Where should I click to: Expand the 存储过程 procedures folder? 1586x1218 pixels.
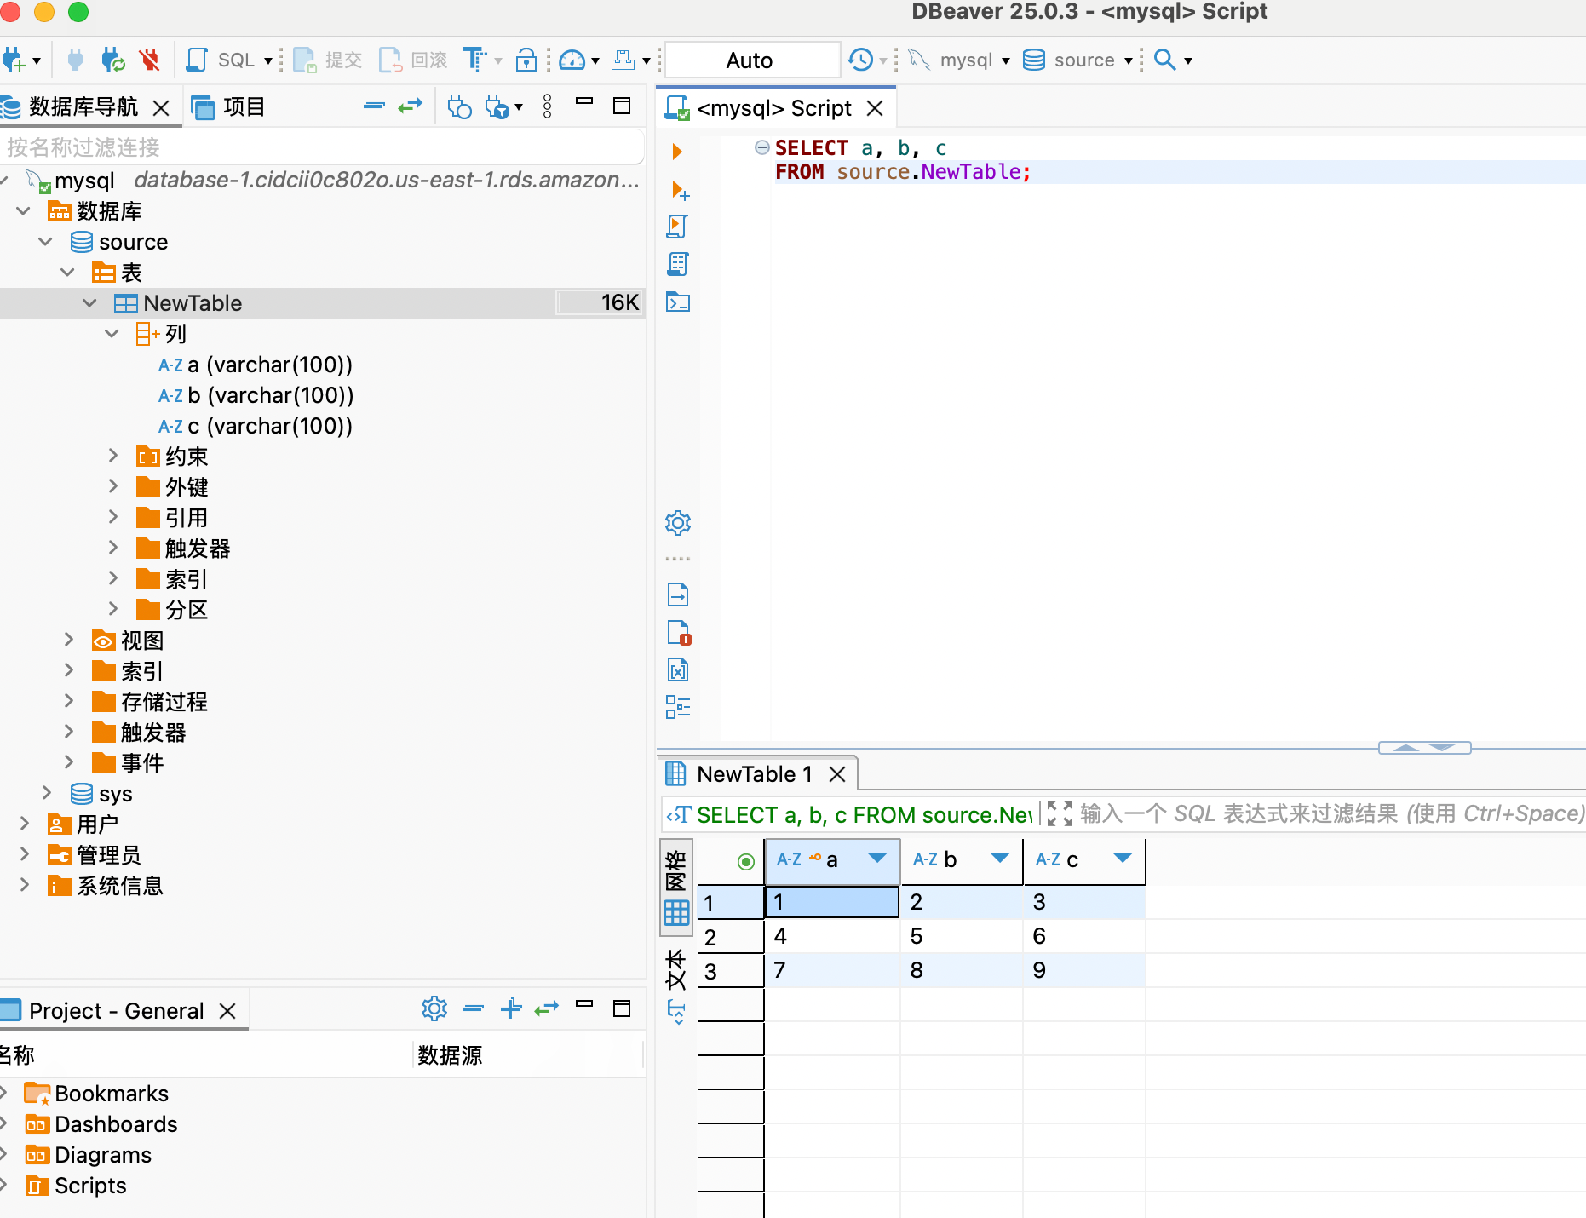coord(68,702)
